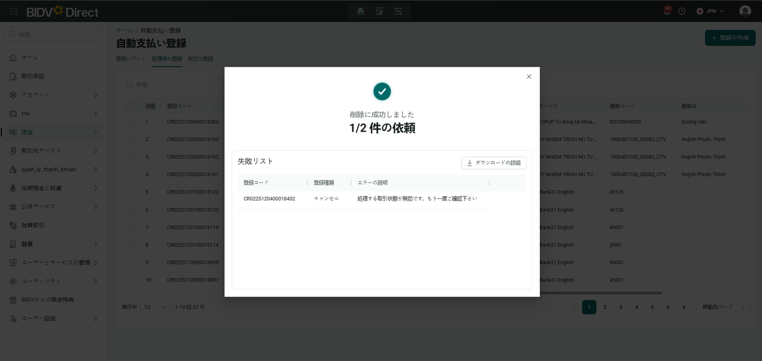Click the card icon next to 'the'

(x=13, y=113)
